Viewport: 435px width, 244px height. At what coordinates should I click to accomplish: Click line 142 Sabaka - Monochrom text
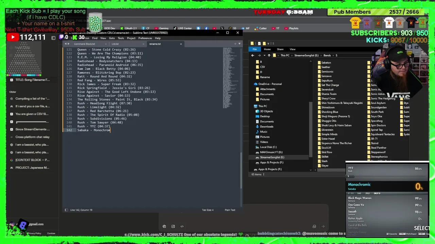click(94, 130)
